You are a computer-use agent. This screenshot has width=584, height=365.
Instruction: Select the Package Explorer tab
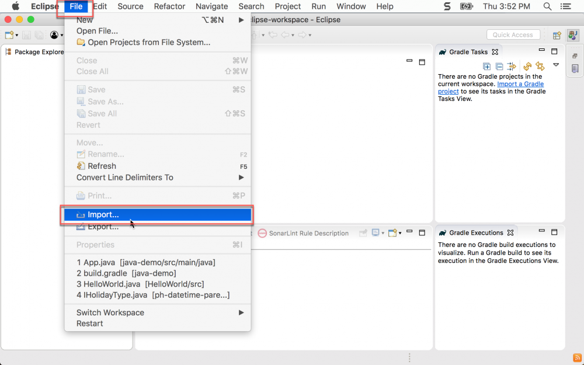point(34,52)
